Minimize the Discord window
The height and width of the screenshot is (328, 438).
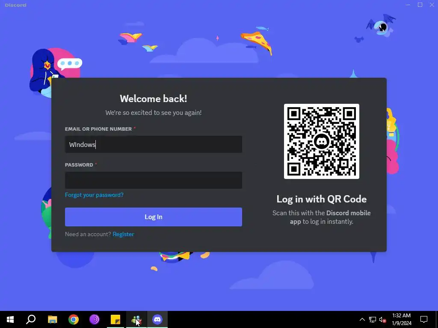[x=408, y=5]
